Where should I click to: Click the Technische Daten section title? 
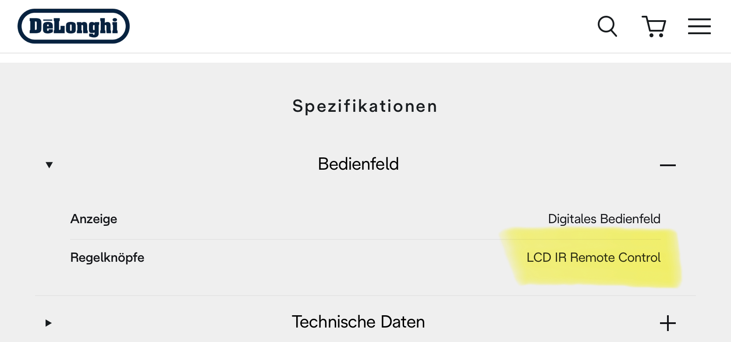coord(358,322)
